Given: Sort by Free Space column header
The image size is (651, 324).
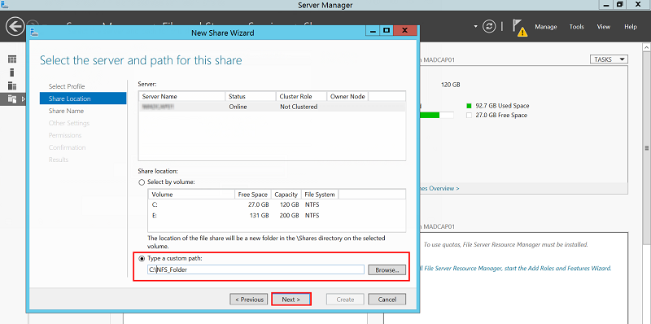Looking at the screenshot, I should (x=253, y=195).
